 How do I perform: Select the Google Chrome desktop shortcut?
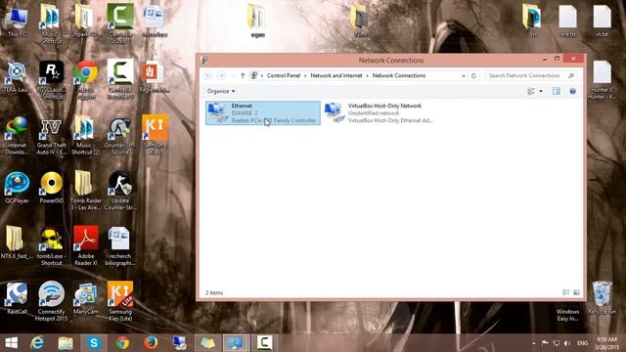86,80
